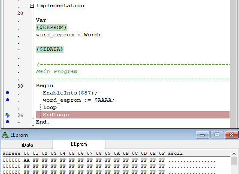
Task: Toggle breakpoint dot on word_eeprom assignment line
Action: click(7, 100)
